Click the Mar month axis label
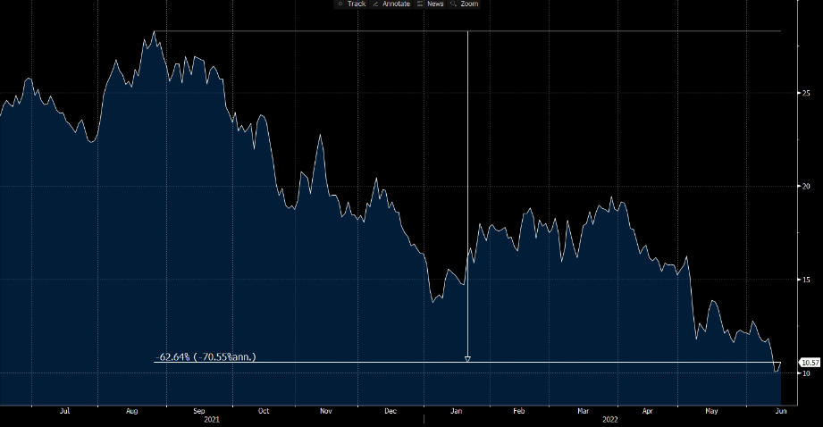The height and width of the screenshot is (427, 823). (x=584, y=411)
